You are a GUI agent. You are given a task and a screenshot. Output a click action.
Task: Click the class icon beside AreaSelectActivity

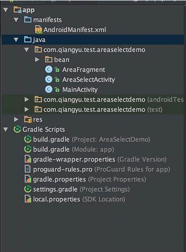click(48, 80)
